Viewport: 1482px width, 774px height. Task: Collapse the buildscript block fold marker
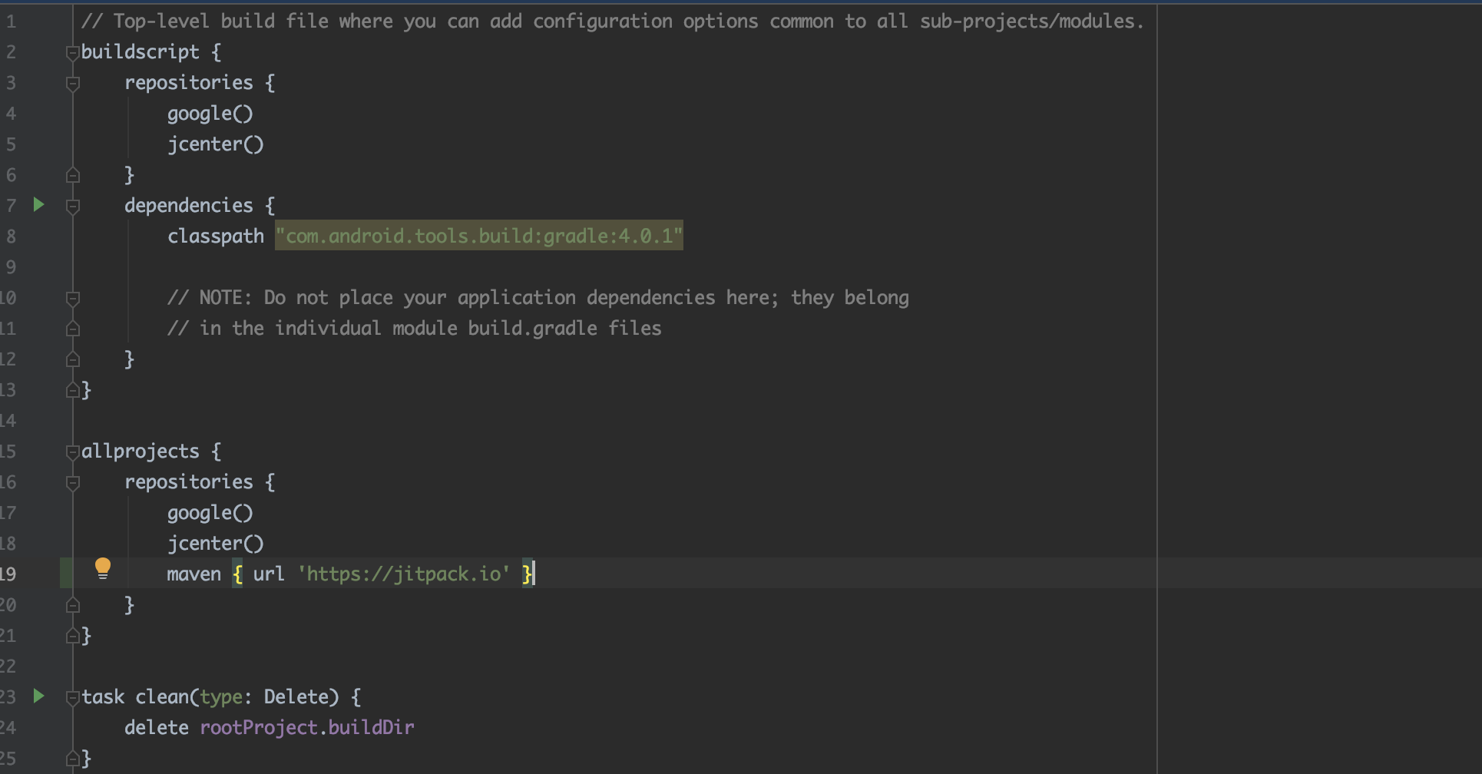click(73, 53)
